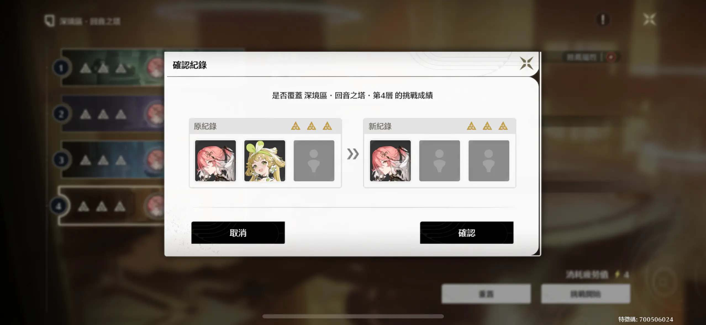Viewport: 706px width, 325px height.
Task: Click third gold crest icon in 新紀錄
Action: (503, 126)
